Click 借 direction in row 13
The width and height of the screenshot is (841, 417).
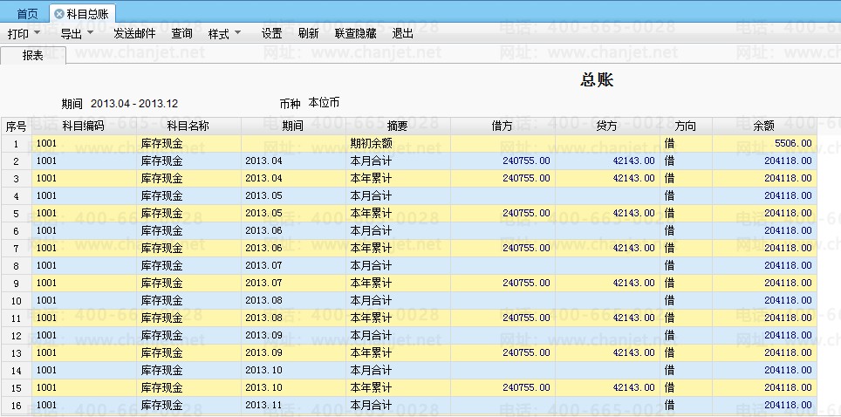click(686, 352)
